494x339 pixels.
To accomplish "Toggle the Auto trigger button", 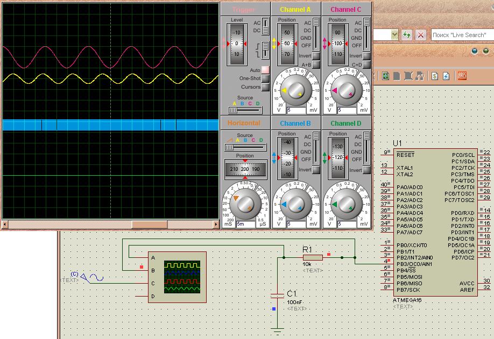I will tap(265, 70).
